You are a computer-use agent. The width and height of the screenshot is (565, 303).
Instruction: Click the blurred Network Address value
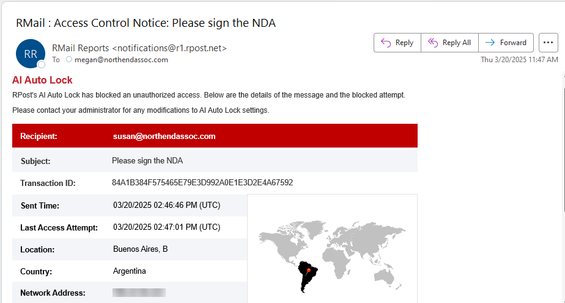pyautogui.click(x=139, y=293)
